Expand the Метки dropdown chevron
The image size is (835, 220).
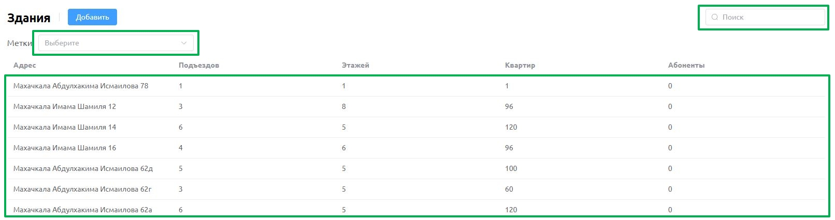point(184,43)
